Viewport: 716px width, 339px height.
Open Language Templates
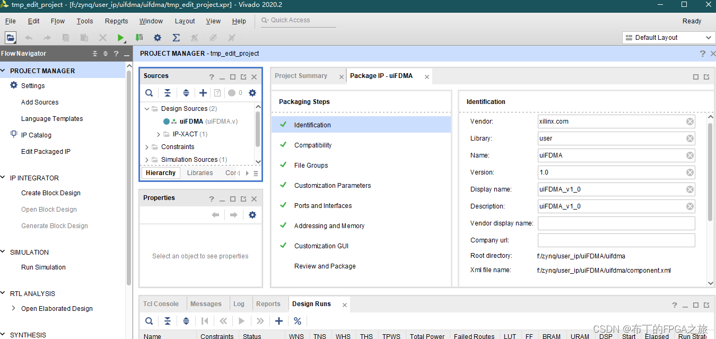[x=52, y=119]
